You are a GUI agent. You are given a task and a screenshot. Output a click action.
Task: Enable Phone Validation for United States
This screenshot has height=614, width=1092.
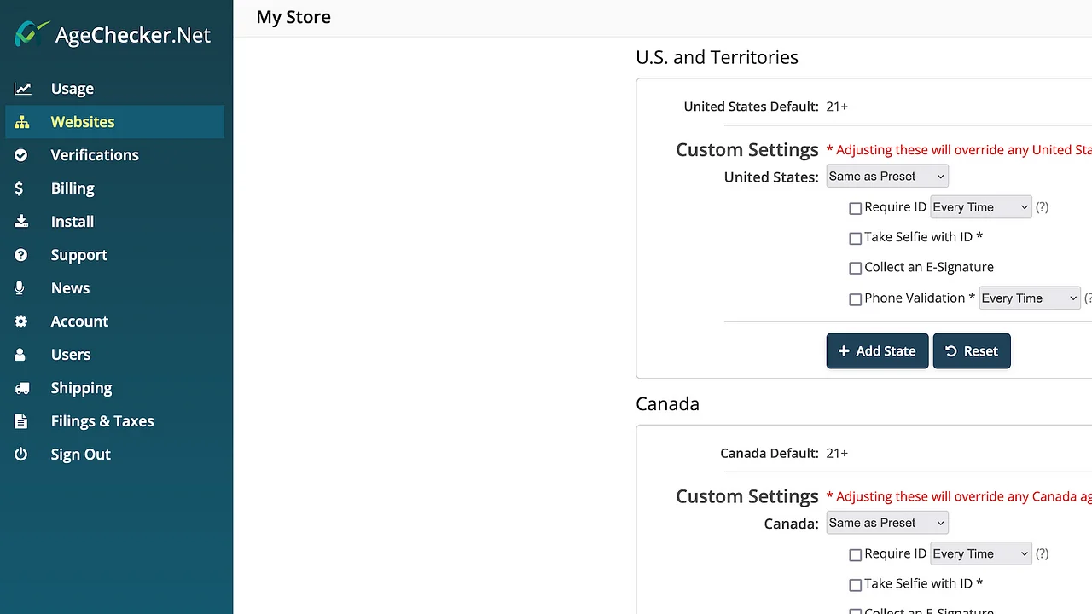[x=856, y=298]
